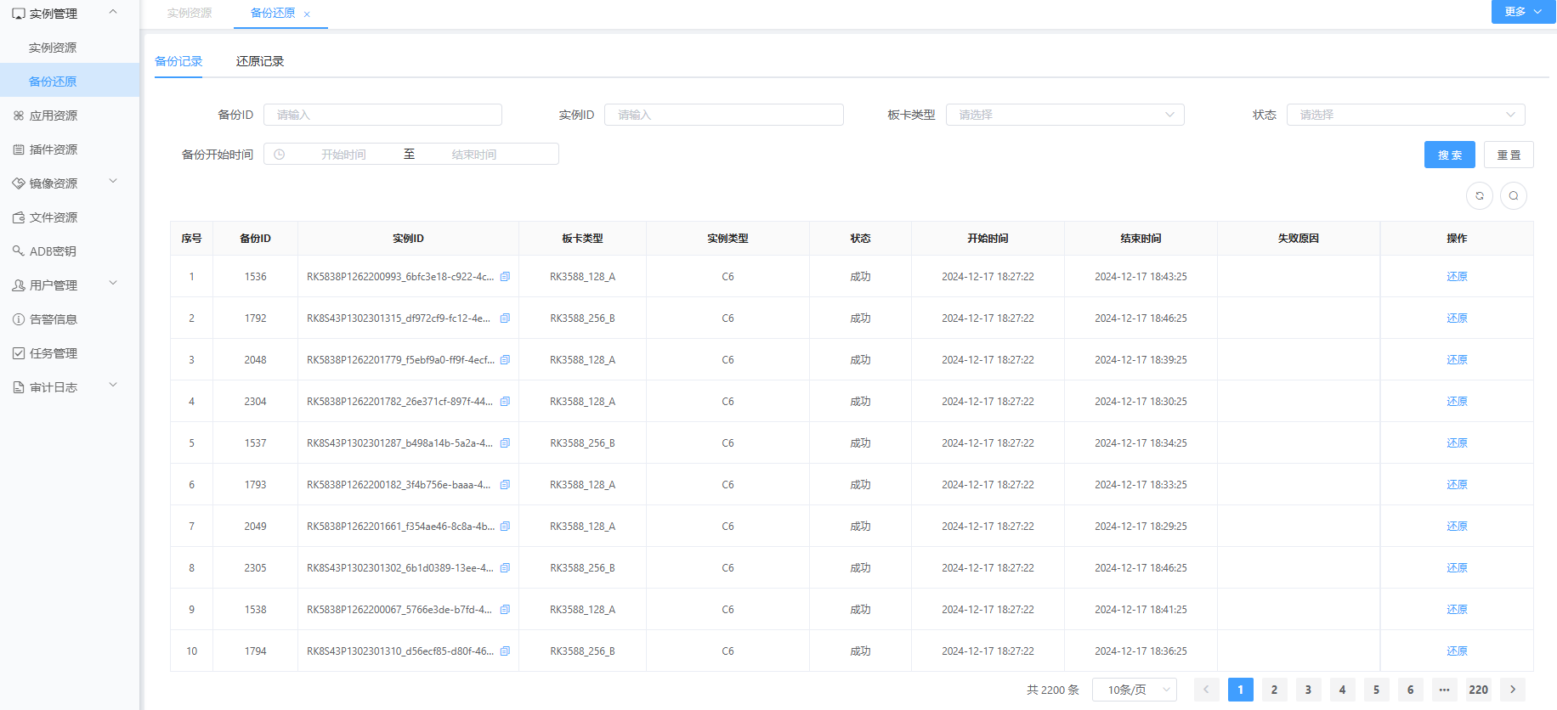The height and width of the screenshot is (710, 1557).
Task: Copy instance ID of backup 2305
Action: coord(505,568)
